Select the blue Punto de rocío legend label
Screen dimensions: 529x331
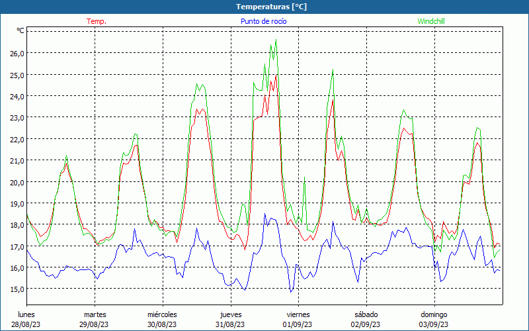(x=263, y=21)
